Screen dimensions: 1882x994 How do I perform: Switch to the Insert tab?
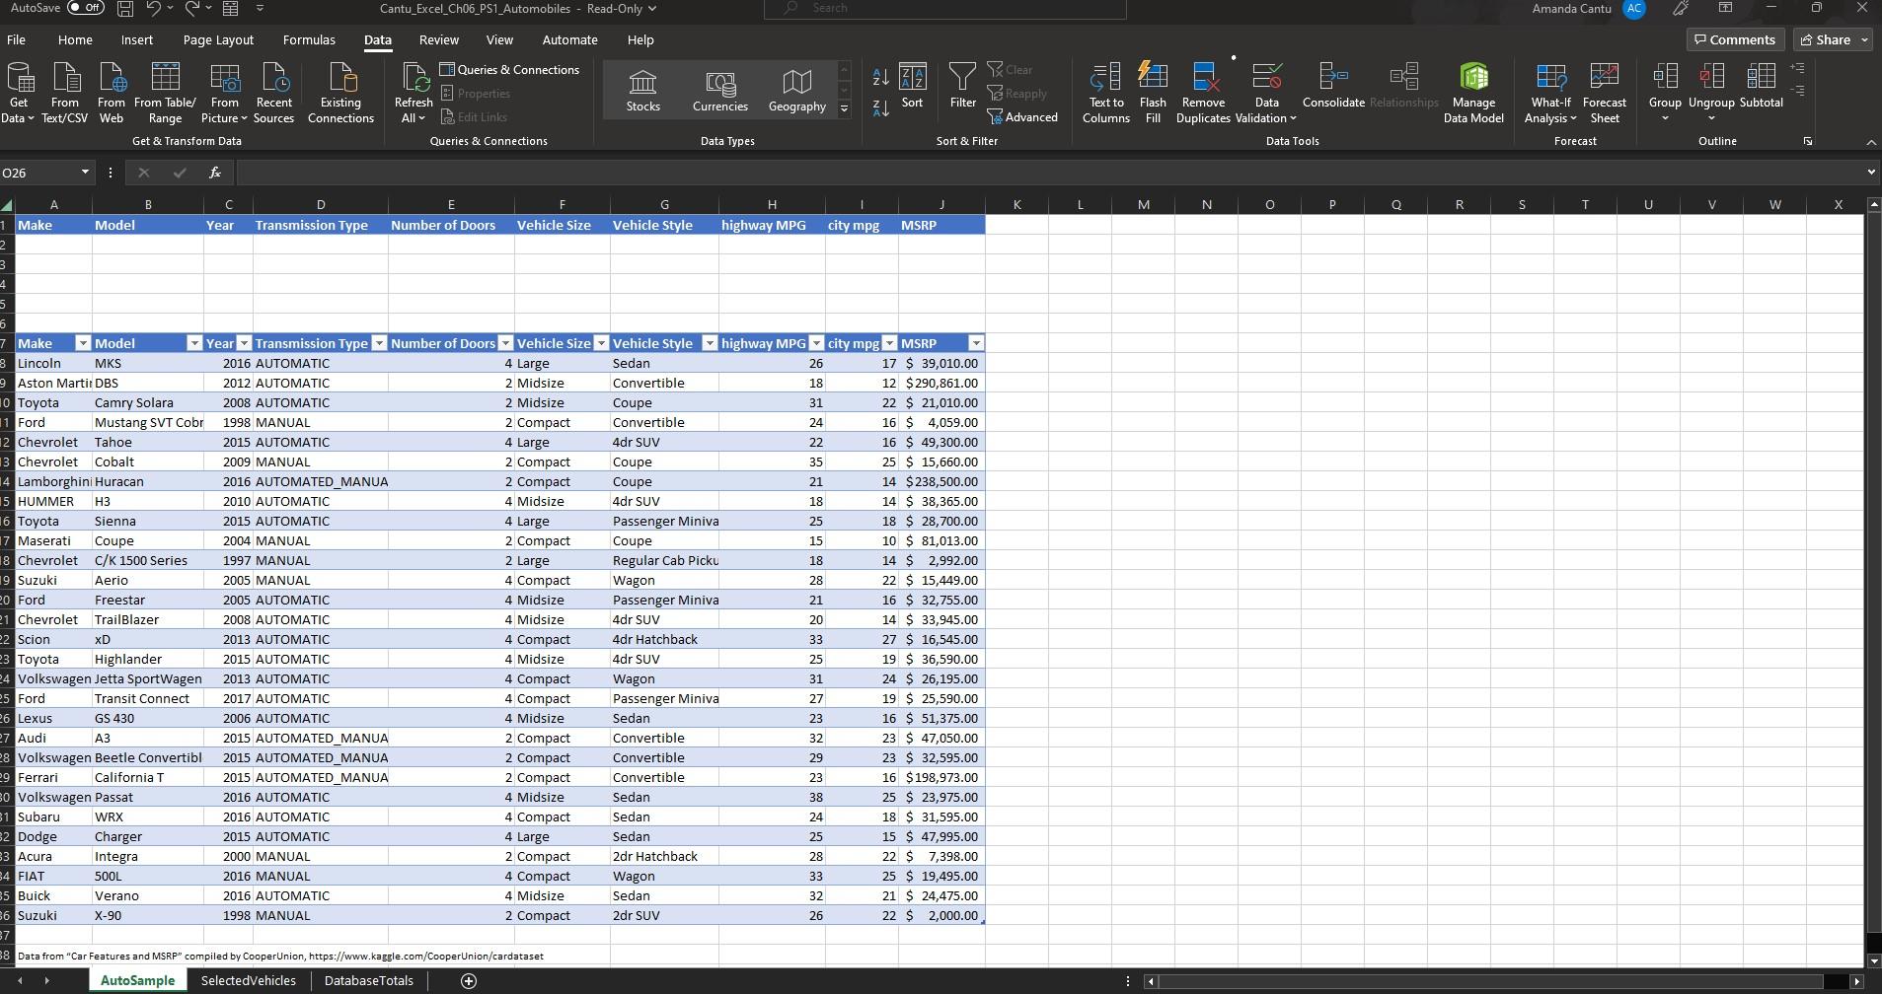pyautogui.click(x=137, y=40)
